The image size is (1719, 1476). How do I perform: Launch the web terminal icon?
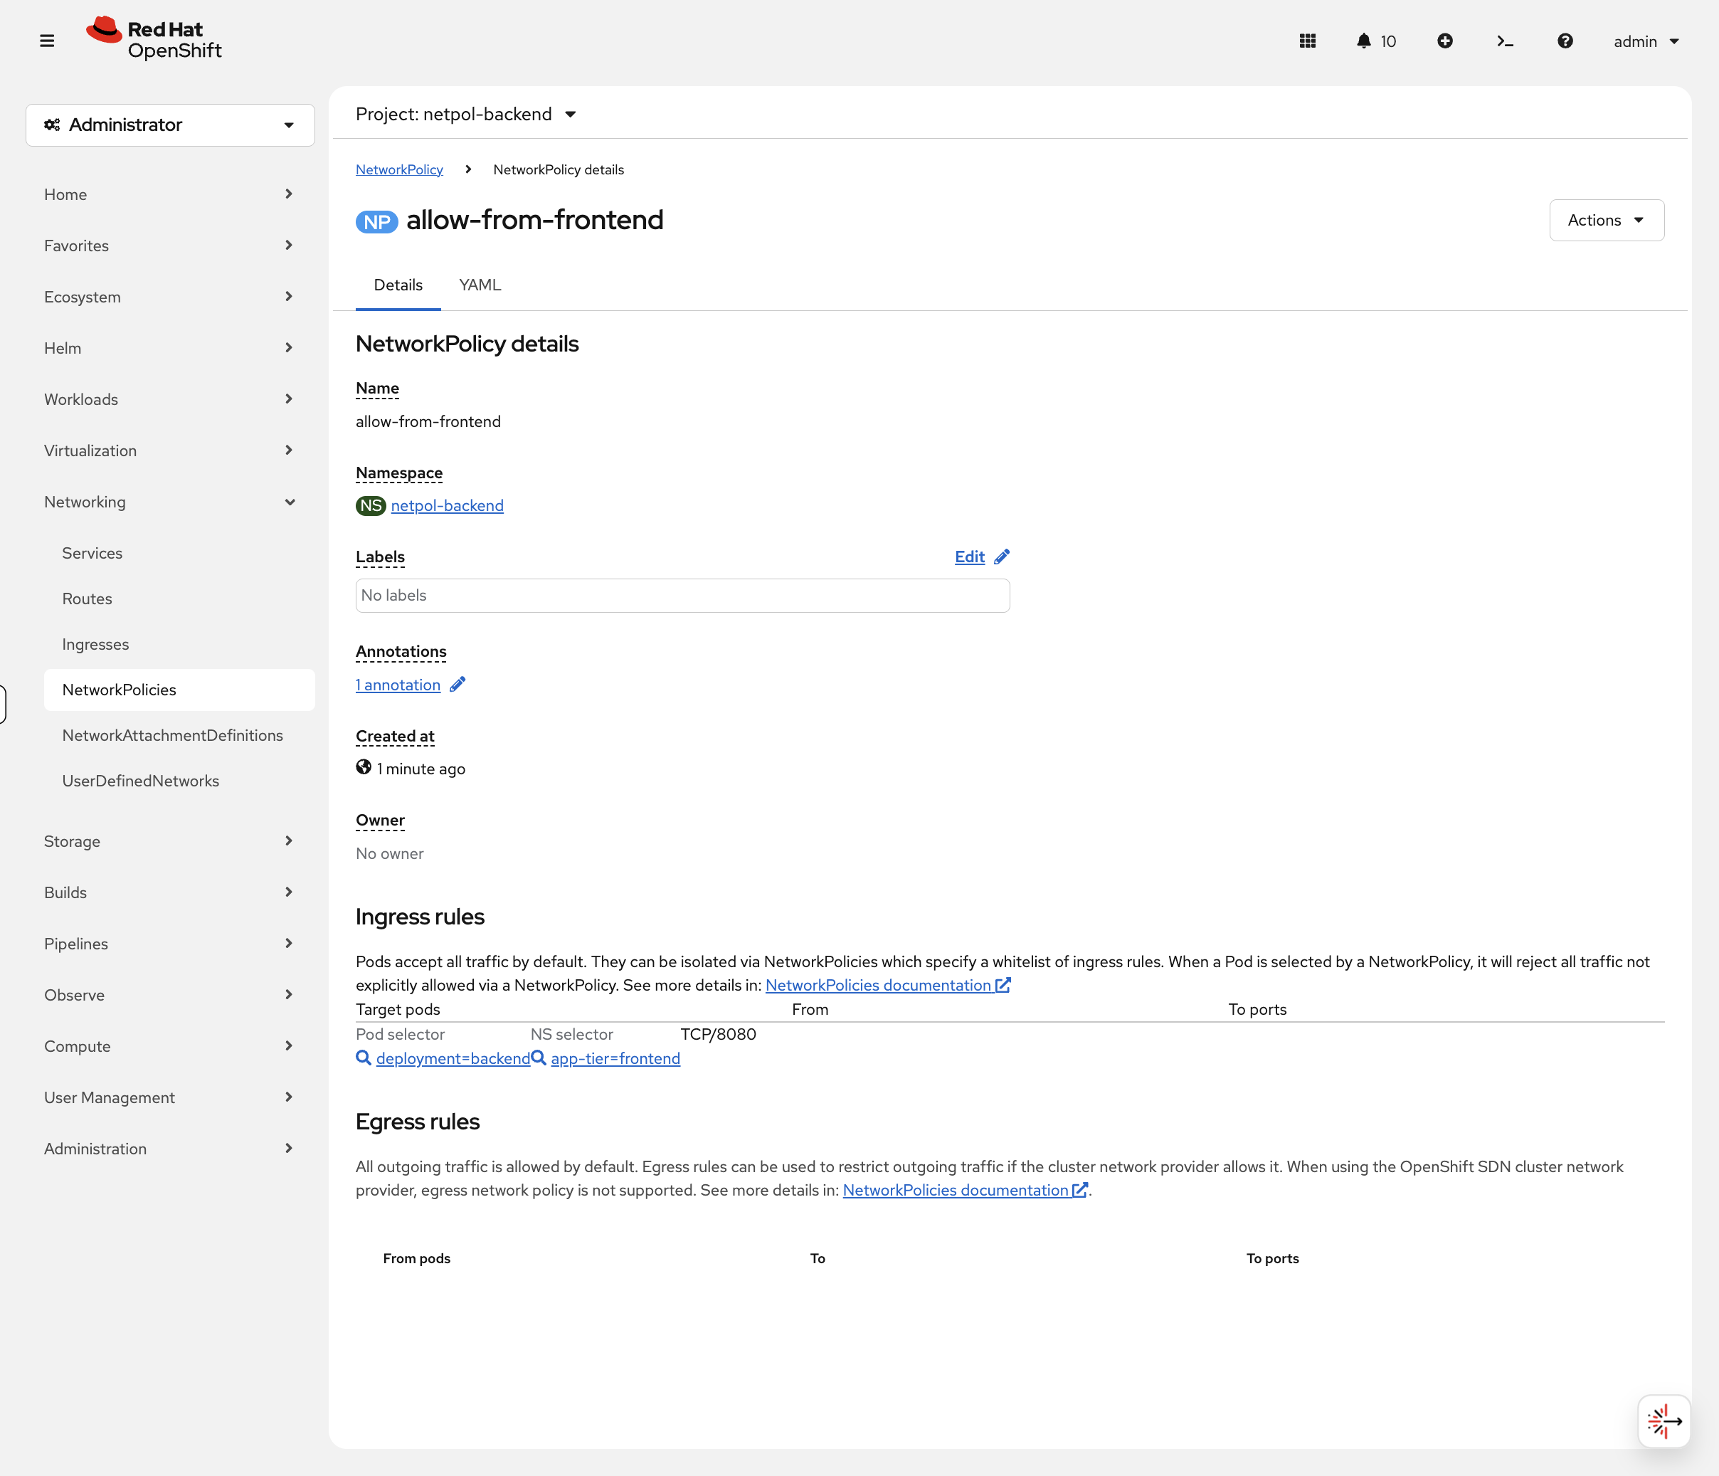pos(1505,41)
